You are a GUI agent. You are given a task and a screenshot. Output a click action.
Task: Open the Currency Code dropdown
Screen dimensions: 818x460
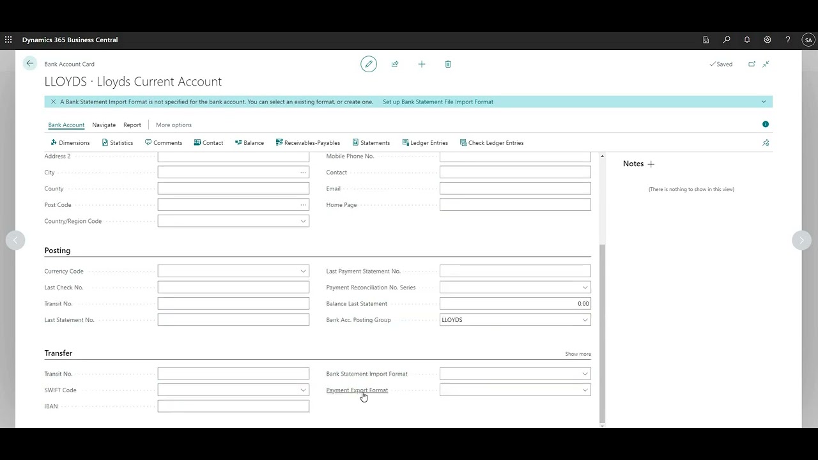click(x=303, y=272)
